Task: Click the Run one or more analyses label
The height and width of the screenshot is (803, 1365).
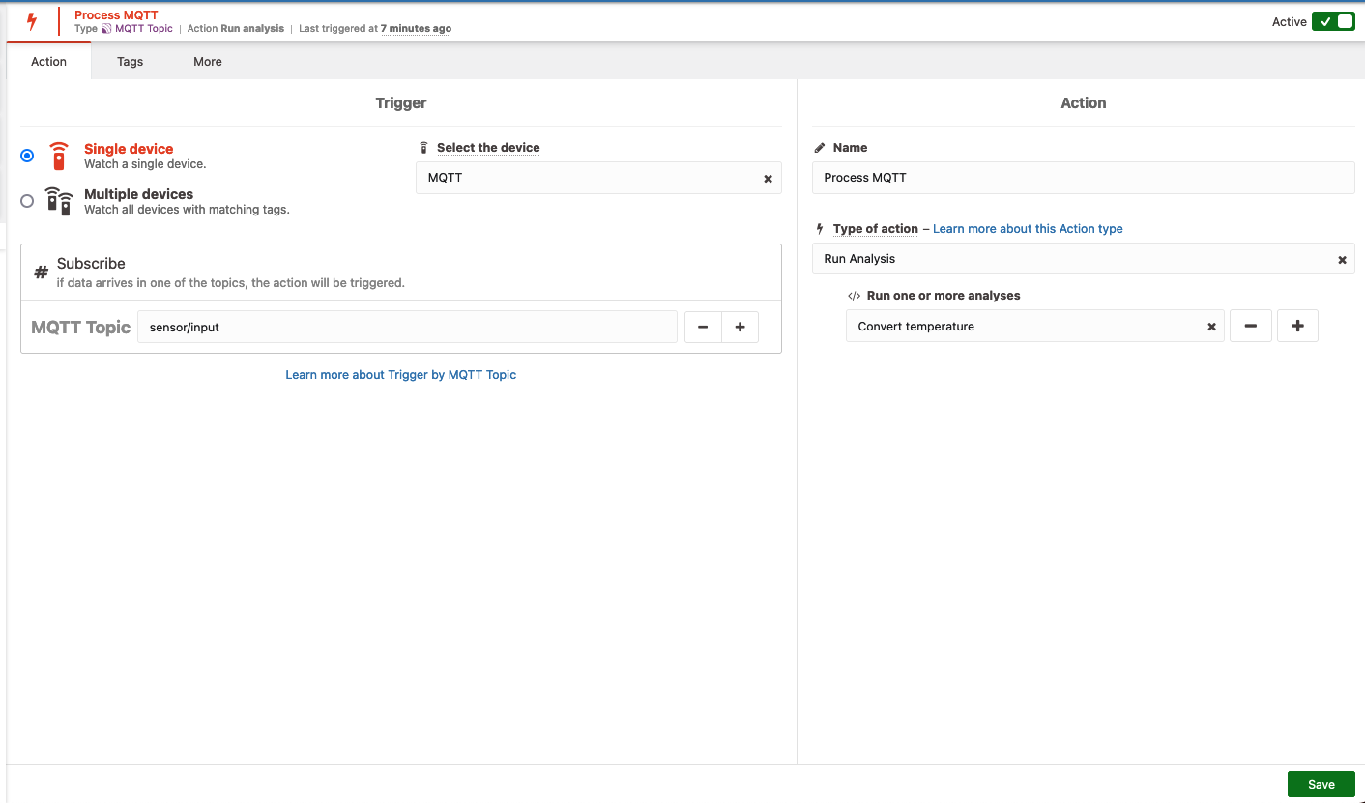Action: (x=944, y=296)
